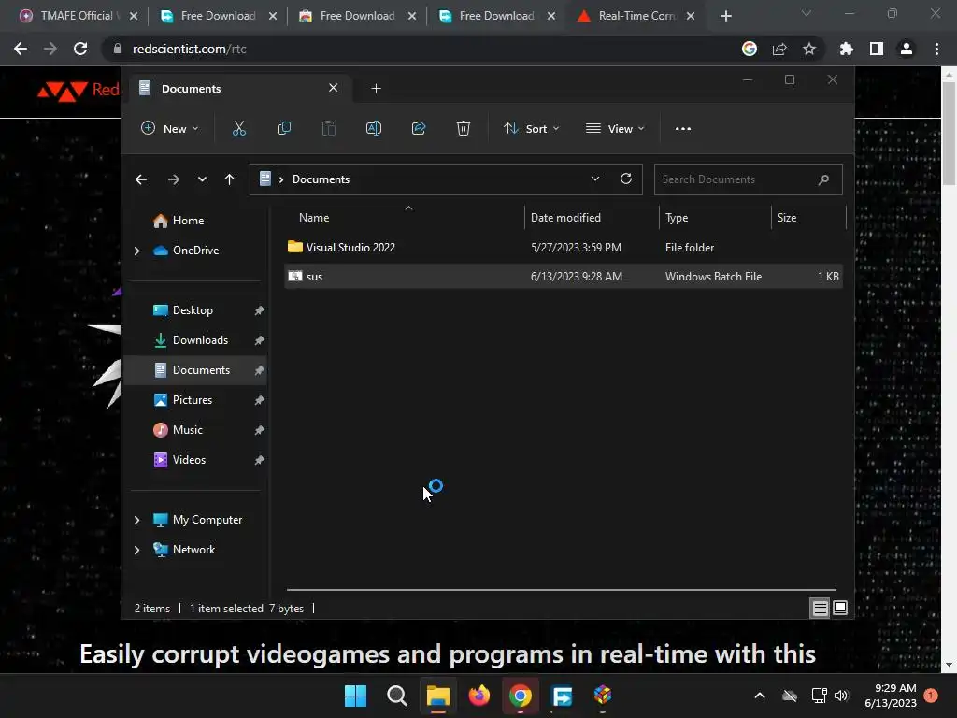Open the Windows Start menu
Image resolution: width=957 pixels, height=718 pixels.
pos(355,696)
